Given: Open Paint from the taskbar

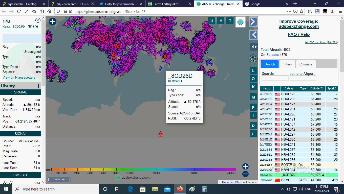Looking at the screenshot, I should click(192, 189).
